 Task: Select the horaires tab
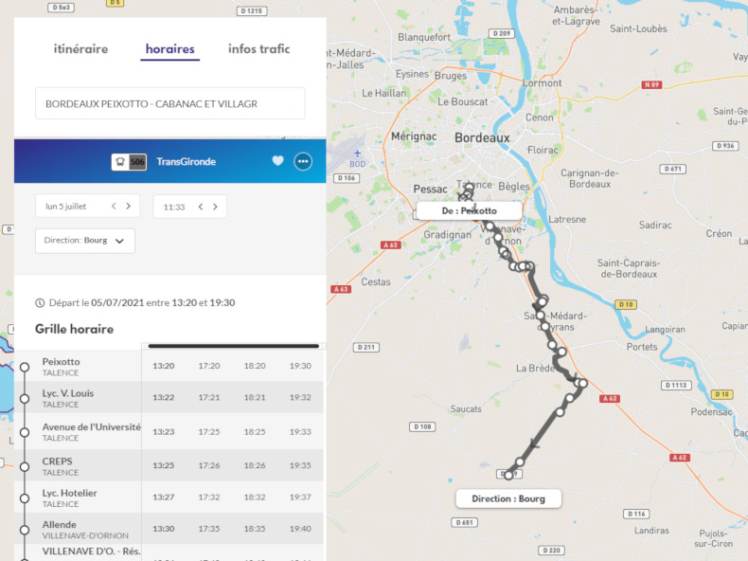(x=169, y=49)
